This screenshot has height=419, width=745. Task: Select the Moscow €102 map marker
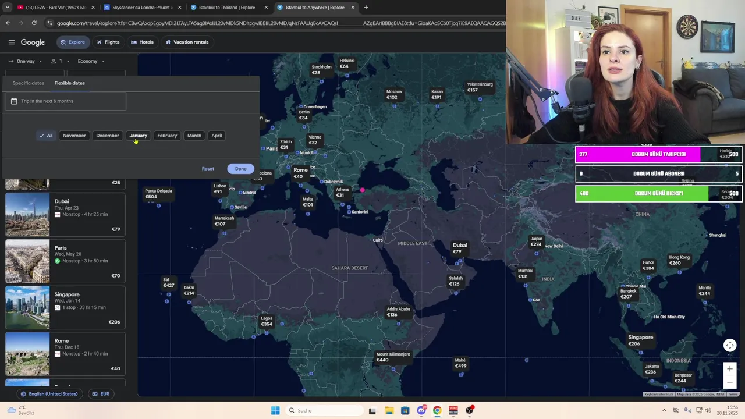pos(394,94)
